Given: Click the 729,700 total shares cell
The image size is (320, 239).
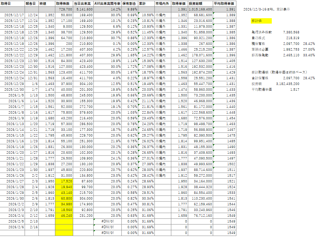Looking at the screenshot, I should (64, 9).
